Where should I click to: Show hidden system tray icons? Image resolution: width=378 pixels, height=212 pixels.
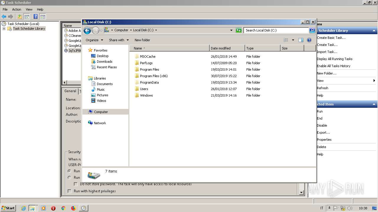[329, 208]
